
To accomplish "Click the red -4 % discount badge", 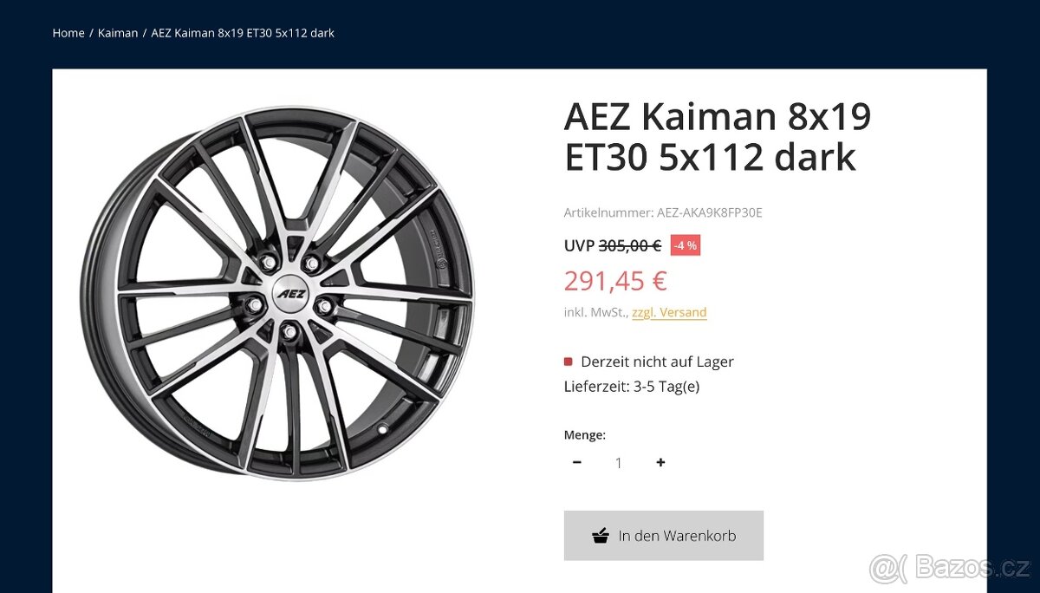I will click(685, 245).
